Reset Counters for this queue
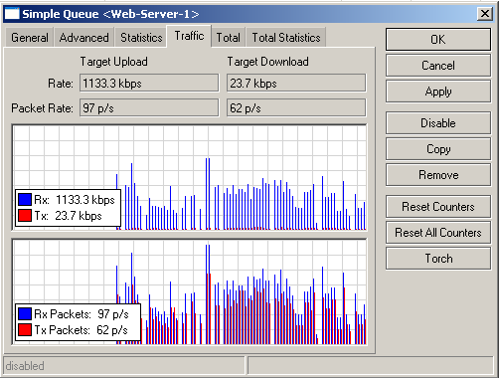The width and height of the screenshot is (499, 378). pos(438,207)
